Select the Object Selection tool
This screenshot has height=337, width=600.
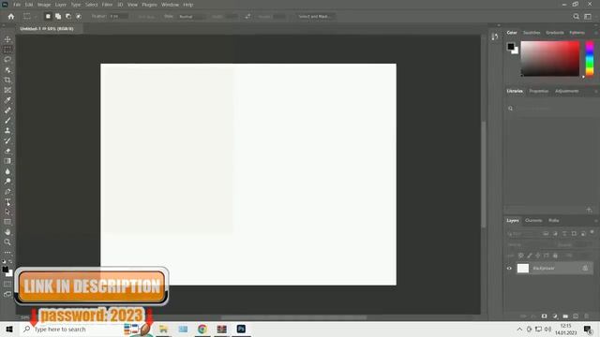coord(7,70)
